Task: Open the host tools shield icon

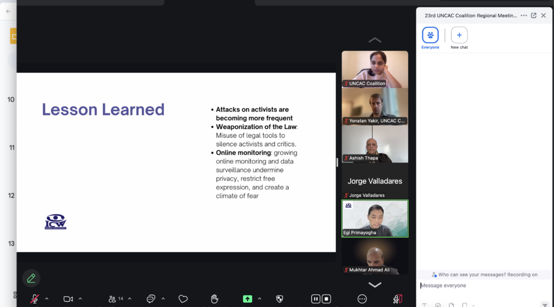Action: tap(279, 299)
